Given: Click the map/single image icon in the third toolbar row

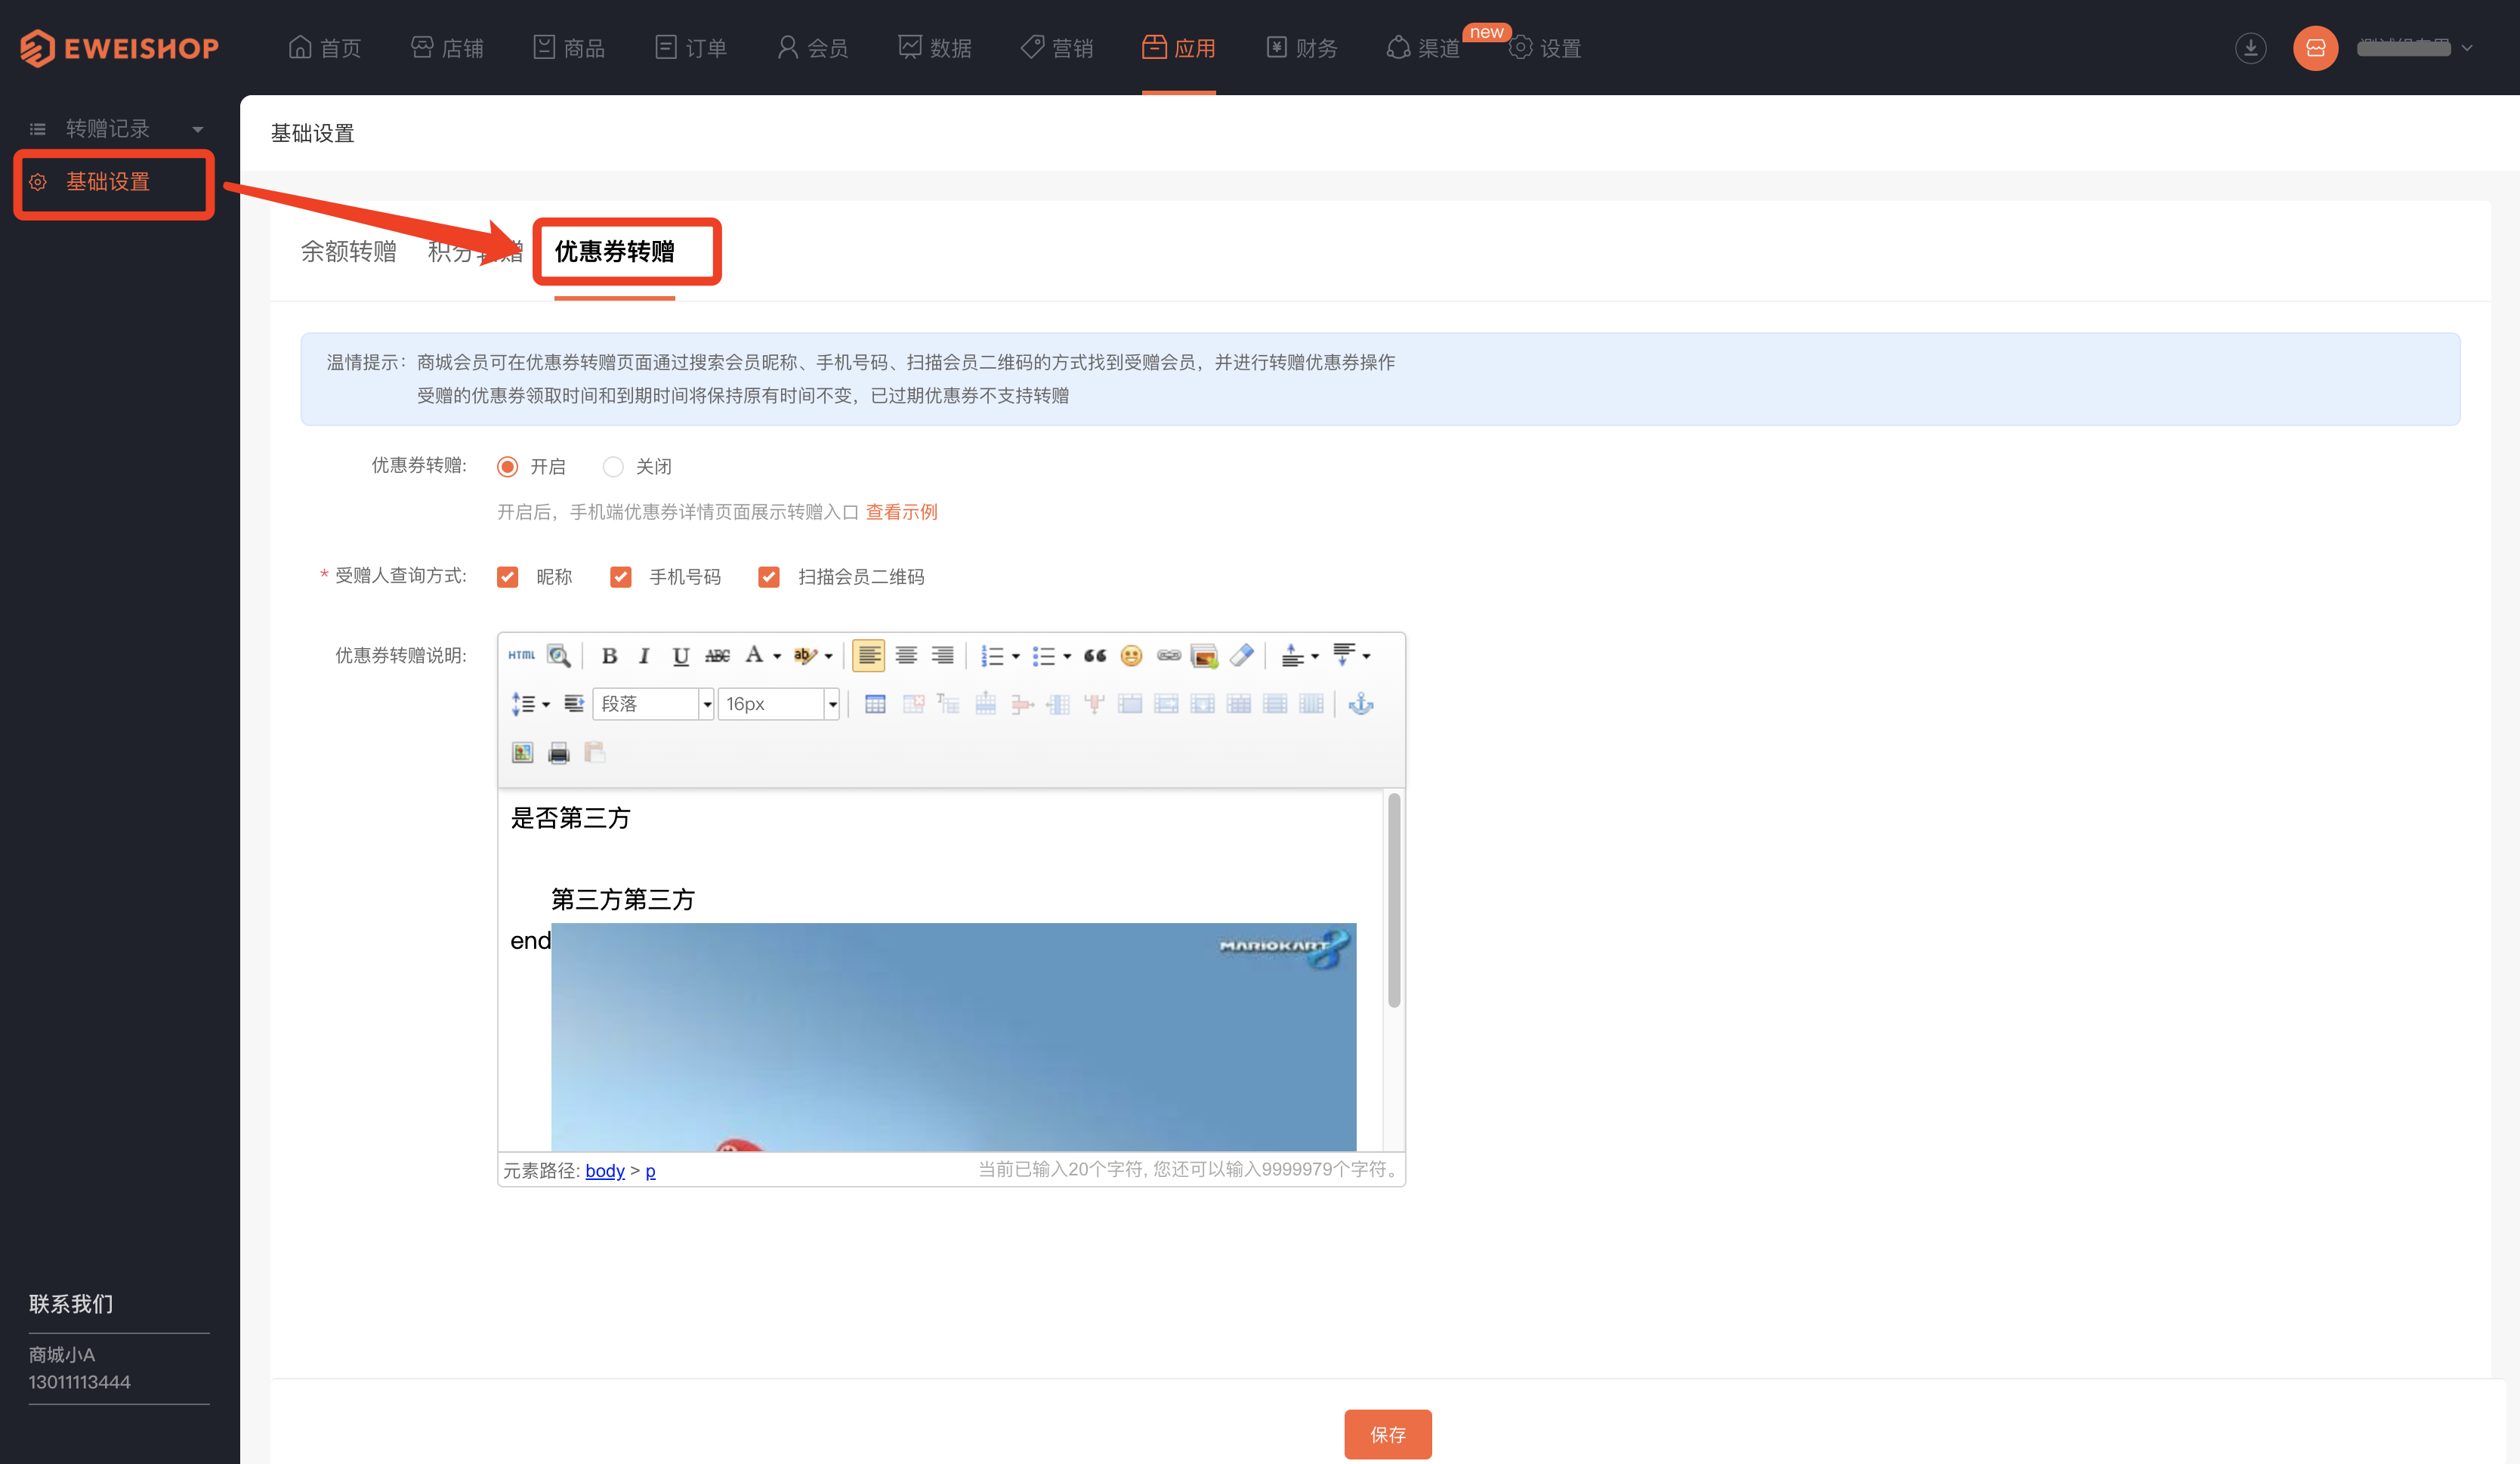Looking at the screenshot, I should 522,752.
